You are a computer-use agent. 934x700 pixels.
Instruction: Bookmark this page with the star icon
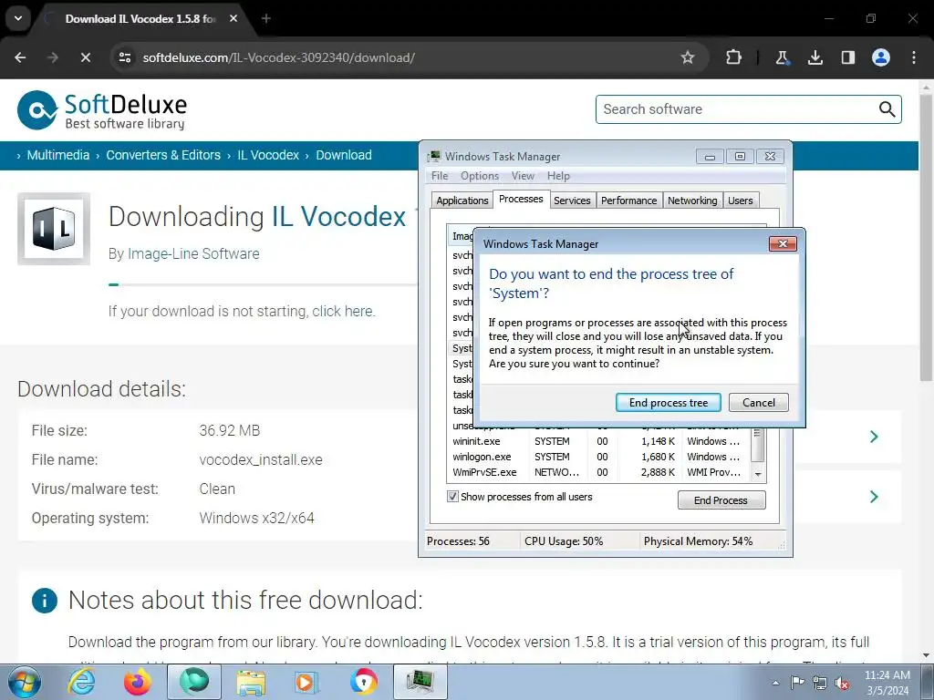(x=688, y=57)
